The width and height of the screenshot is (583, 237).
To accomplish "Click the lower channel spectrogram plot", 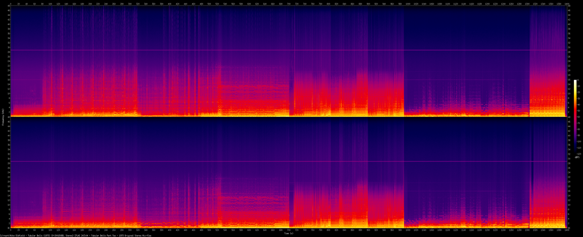I will pyautogui.click(x=289, y=172).
